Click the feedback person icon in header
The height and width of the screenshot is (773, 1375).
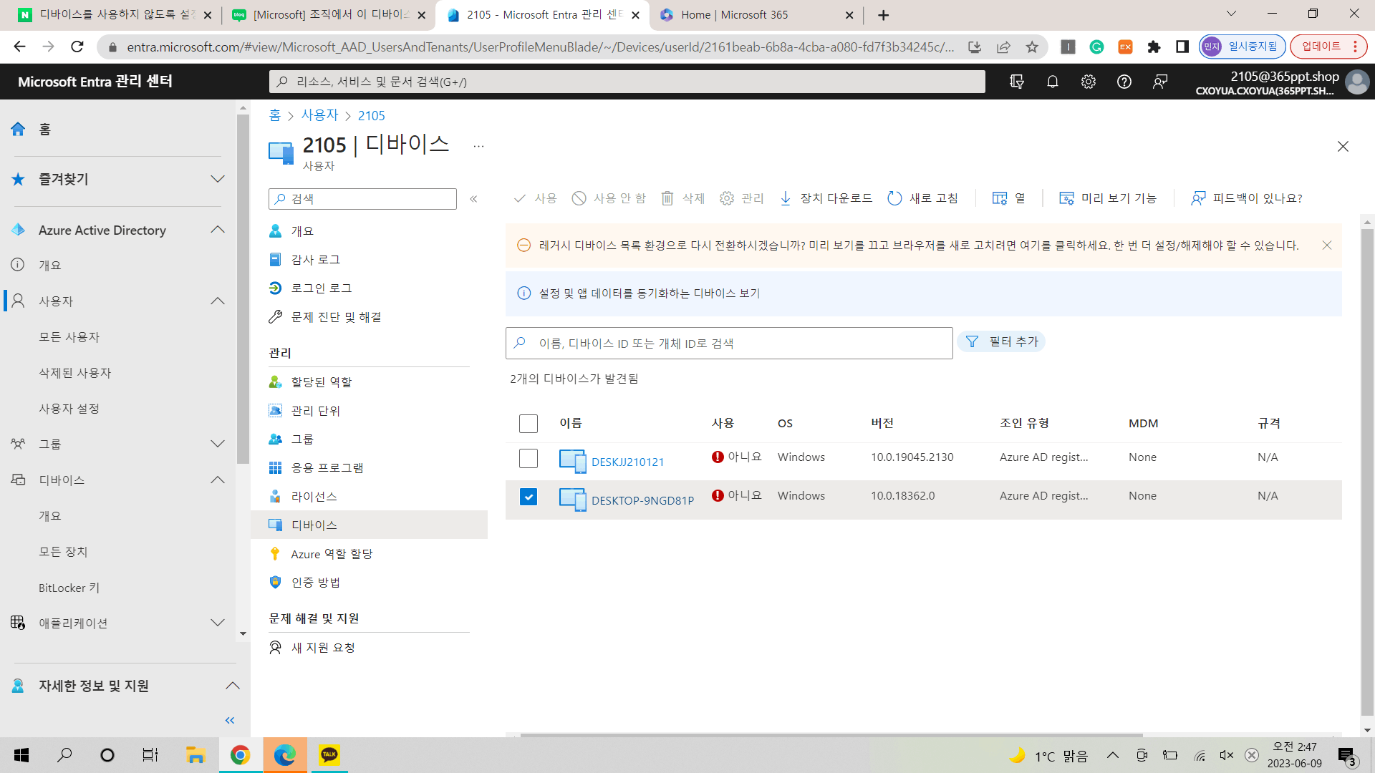[x=1159, y=82]
